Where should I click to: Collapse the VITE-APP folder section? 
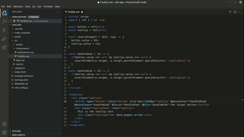coord(10,25)
